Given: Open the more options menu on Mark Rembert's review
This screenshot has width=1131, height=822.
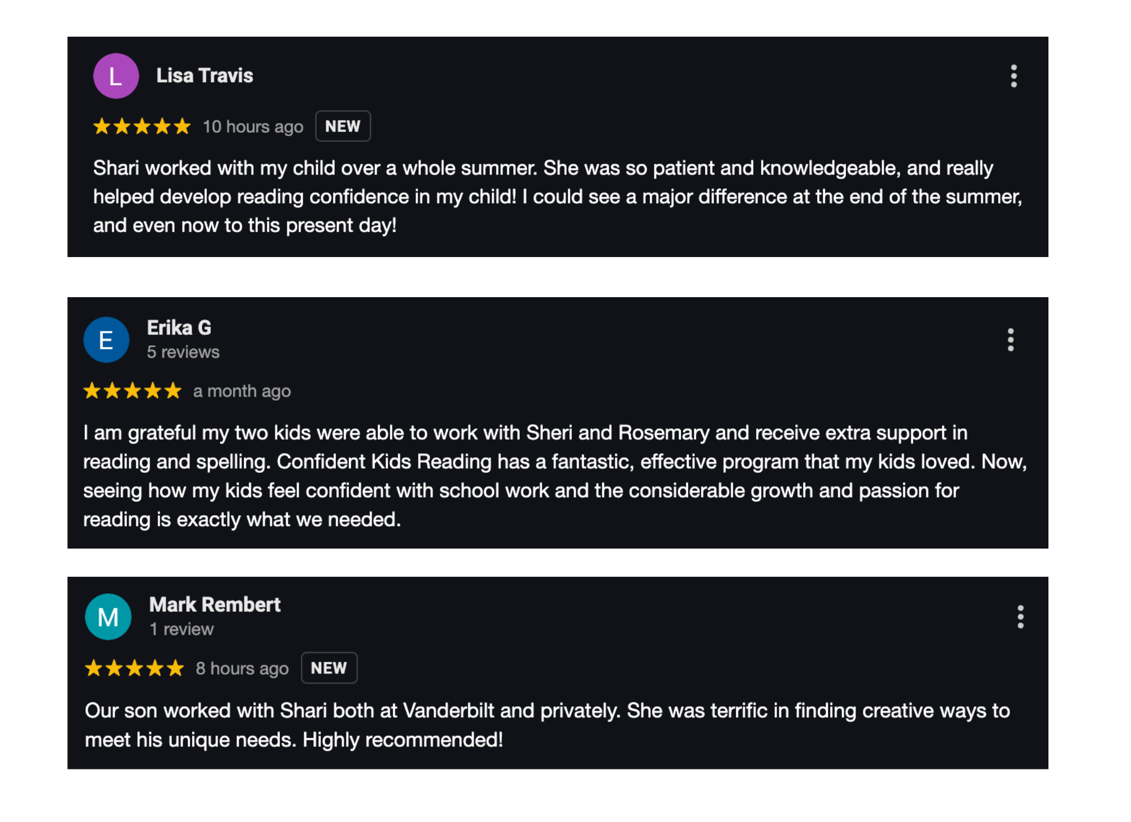Looking at the screenshot, I should [1020, 617].
